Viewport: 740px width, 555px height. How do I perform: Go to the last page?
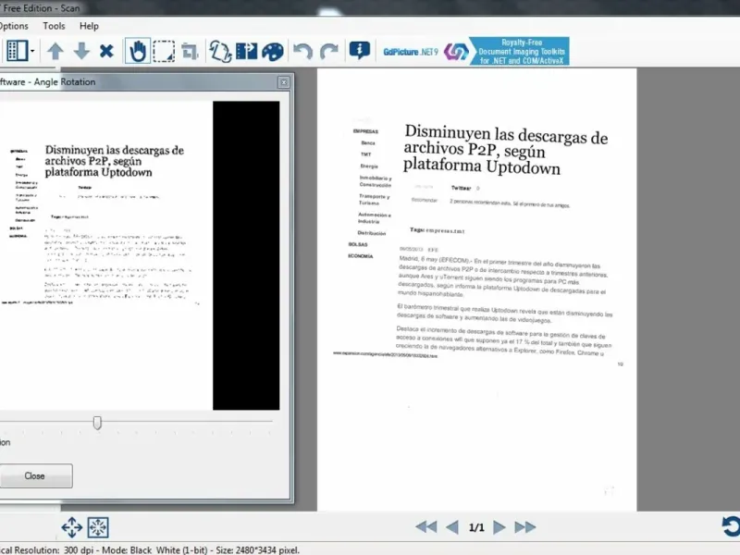[x=525, y=526]
